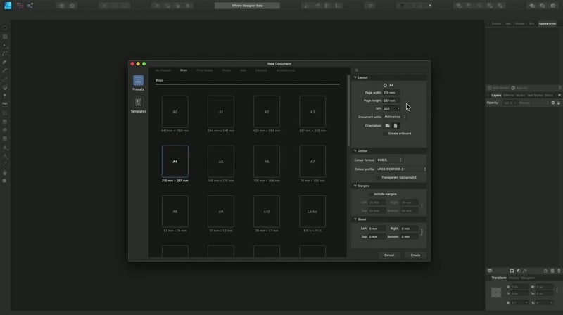Screen dimensions: 563x315
Task: Select the A6 page preset
Action: pyautogui.click(x=267, y=162)
